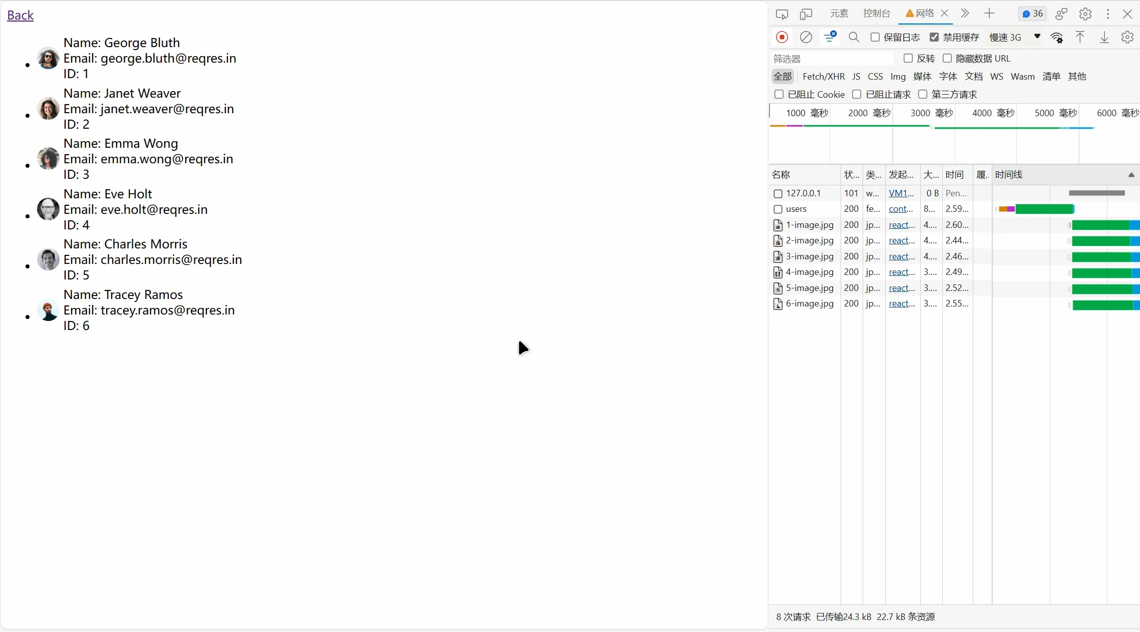Switch to the 控制台 tab

click(876, 14)
